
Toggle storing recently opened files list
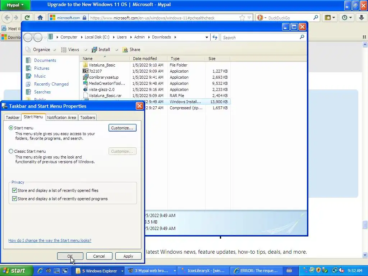coord(14,190)
